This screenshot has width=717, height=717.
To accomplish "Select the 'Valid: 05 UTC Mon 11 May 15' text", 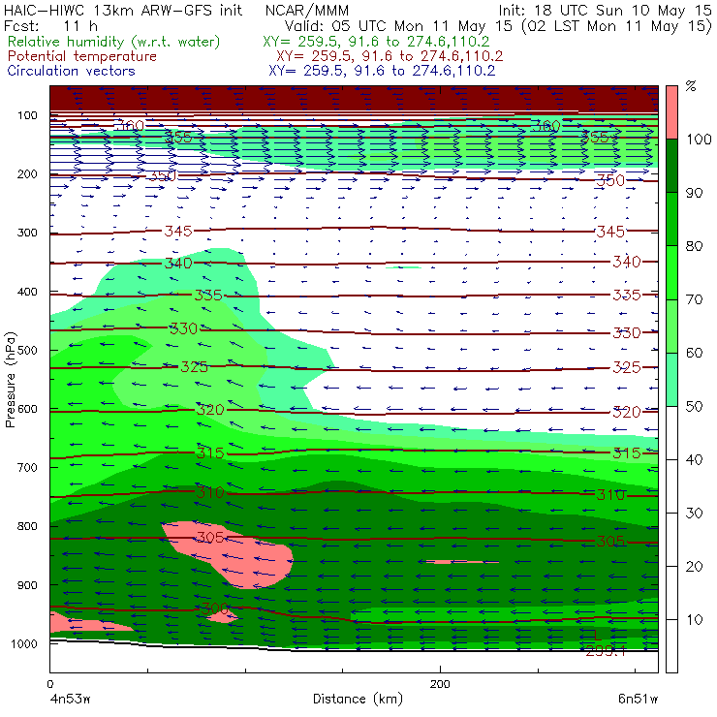I will pos(398,25).
